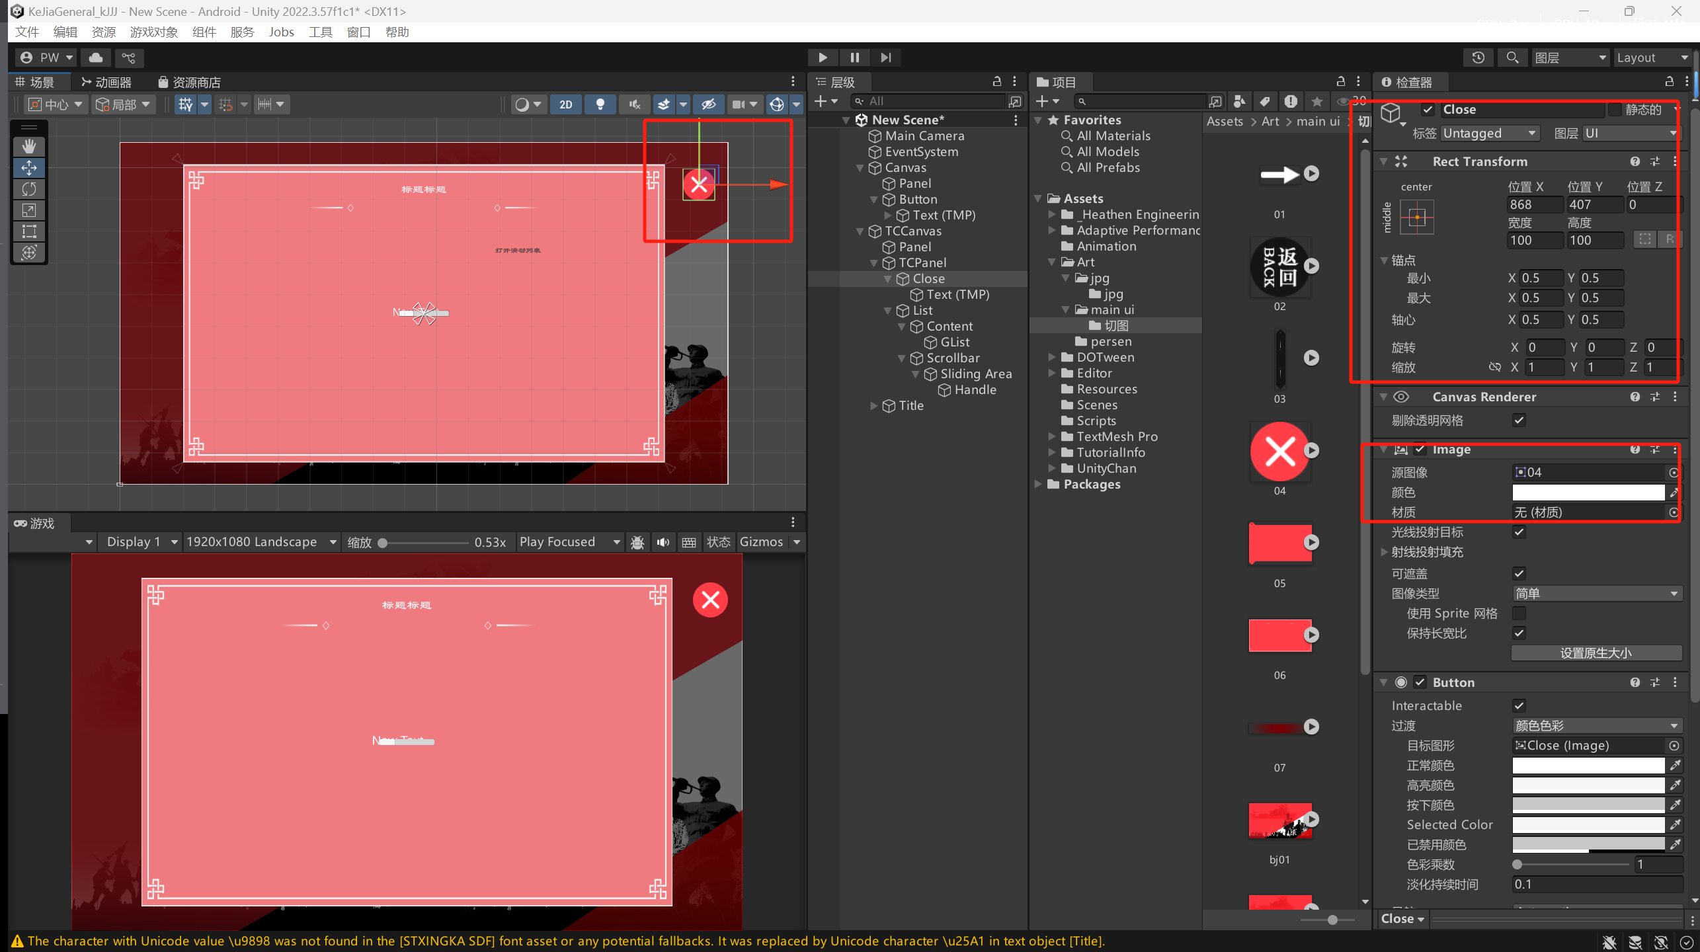
Task: Toggle the 保持长宽比 checkbox
Action: [1519, 633]
